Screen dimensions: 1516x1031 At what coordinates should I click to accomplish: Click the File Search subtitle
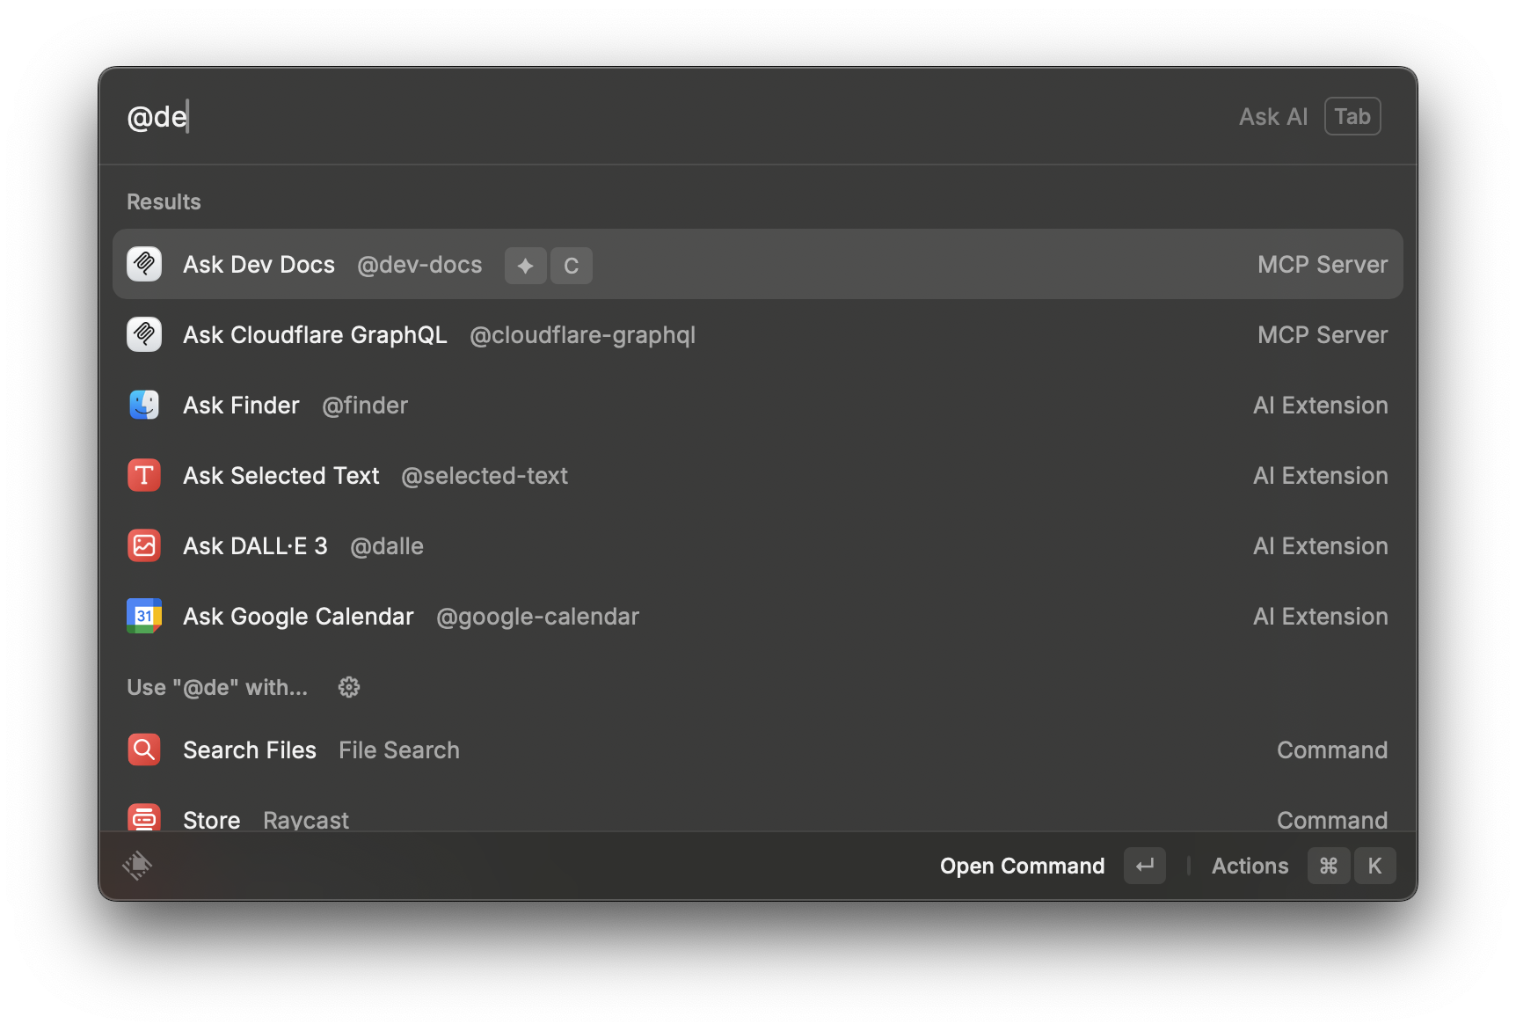tap(399, 750)
